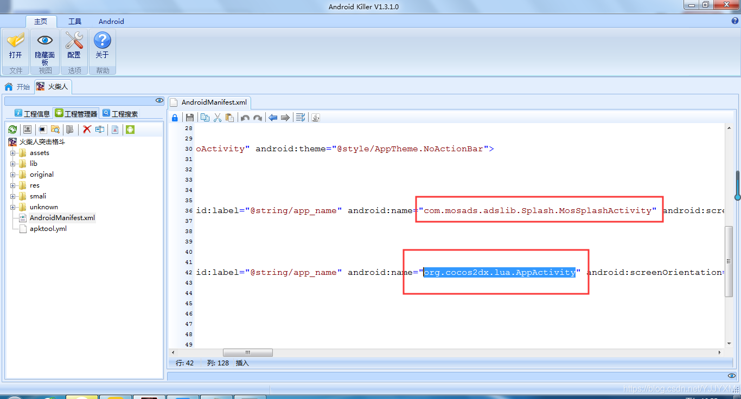This screenshot has height=399, width=741.
Task: Click the green Android robot toolbar icon
Action: pos(130,130)
